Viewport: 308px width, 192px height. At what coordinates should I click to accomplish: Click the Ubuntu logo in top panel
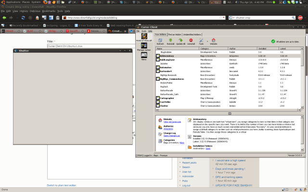point(3,2)
